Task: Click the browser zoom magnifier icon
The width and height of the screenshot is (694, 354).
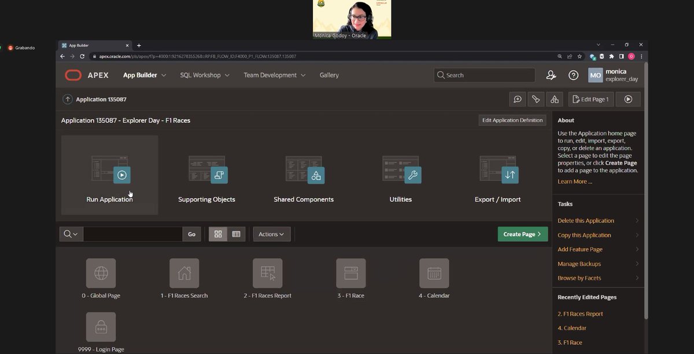Action: point(560,56)
